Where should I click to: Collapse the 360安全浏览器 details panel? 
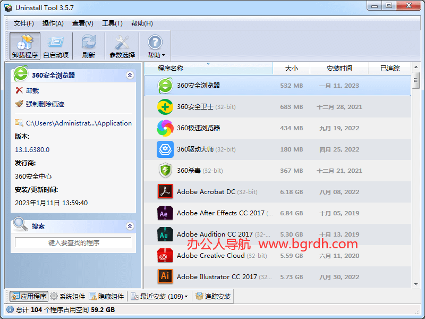[130, 75]
